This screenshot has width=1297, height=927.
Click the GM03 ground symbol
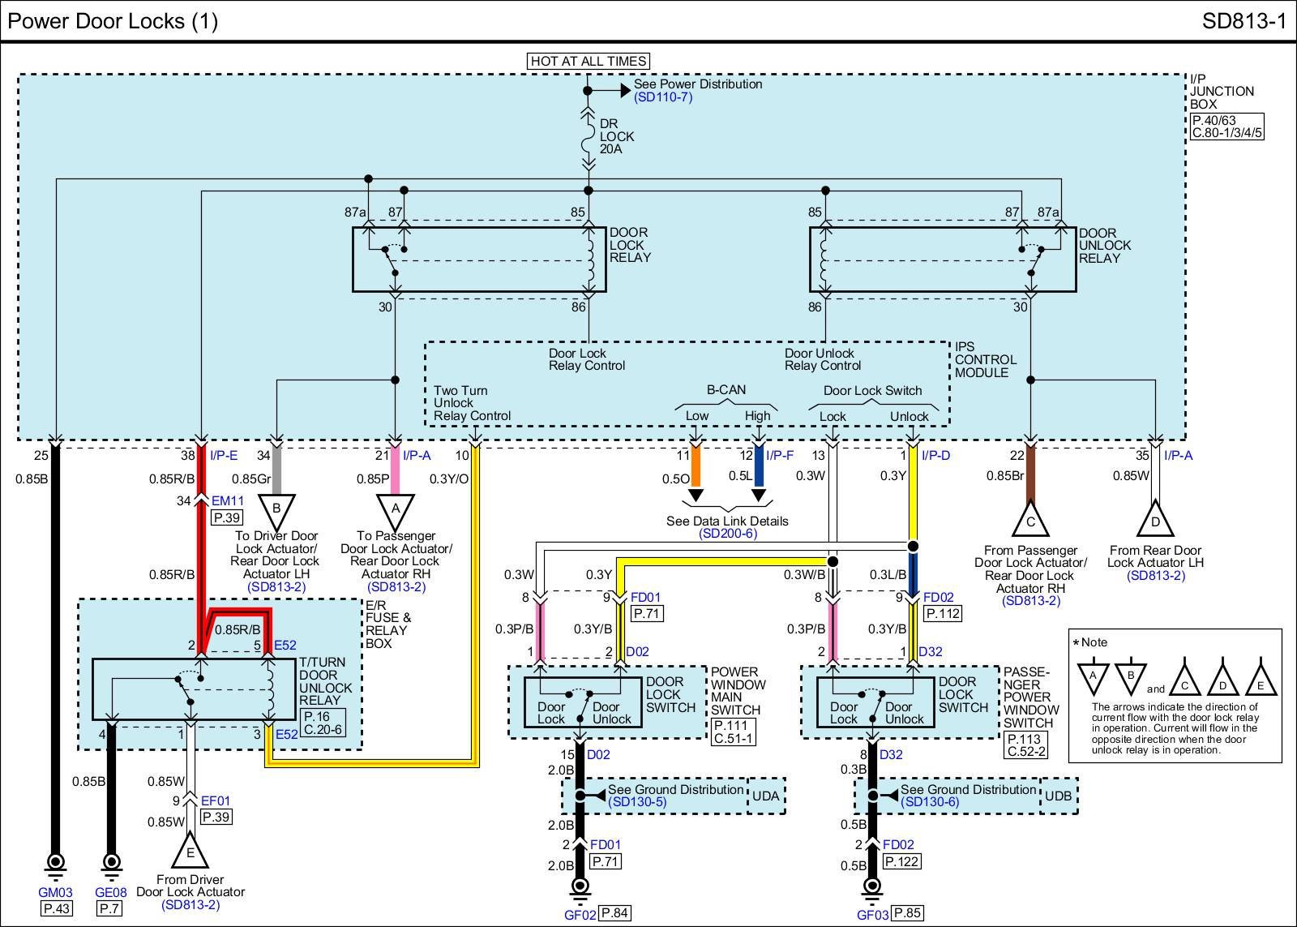(56, 863)
